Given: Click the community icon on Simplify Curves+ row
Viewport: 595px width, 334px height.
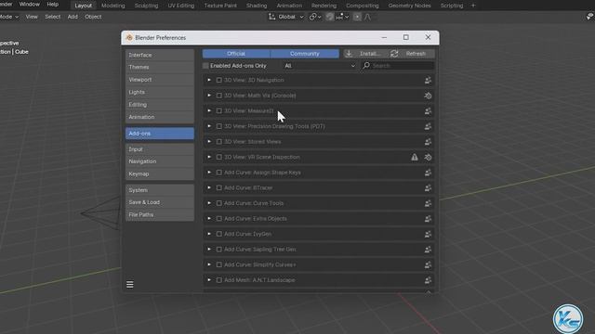Looking at the screenshot, I should [428, 264].
